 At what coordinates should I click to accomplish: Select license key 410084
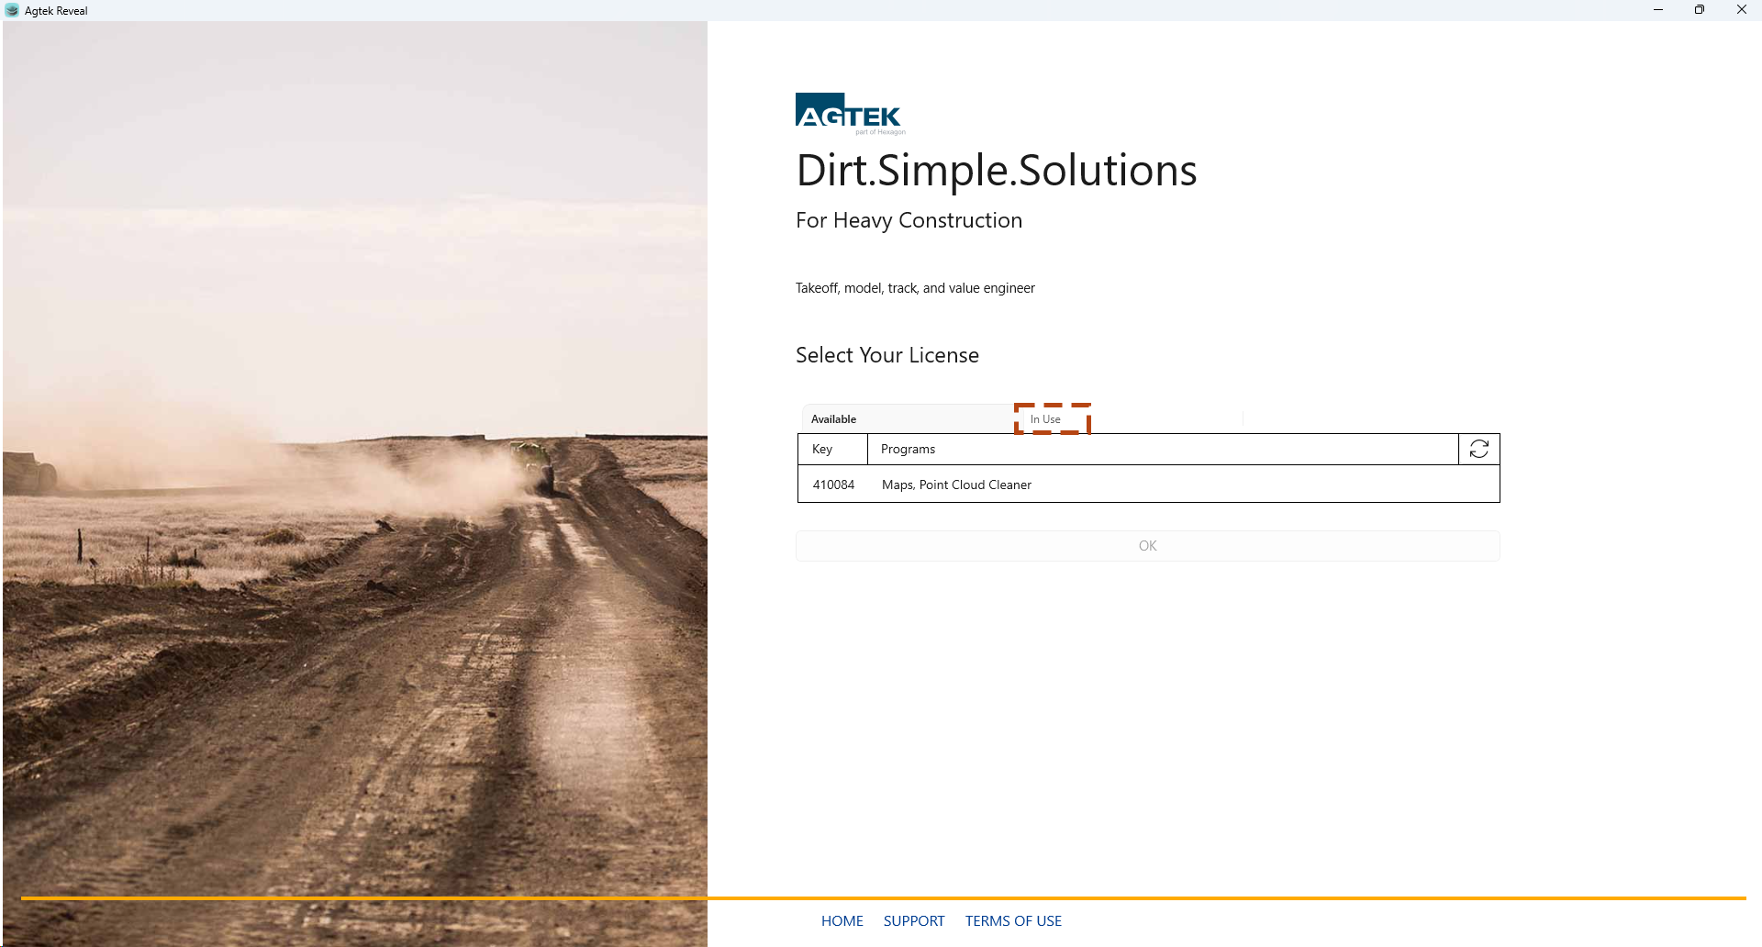pyautogui.click(x=833, y=485)
